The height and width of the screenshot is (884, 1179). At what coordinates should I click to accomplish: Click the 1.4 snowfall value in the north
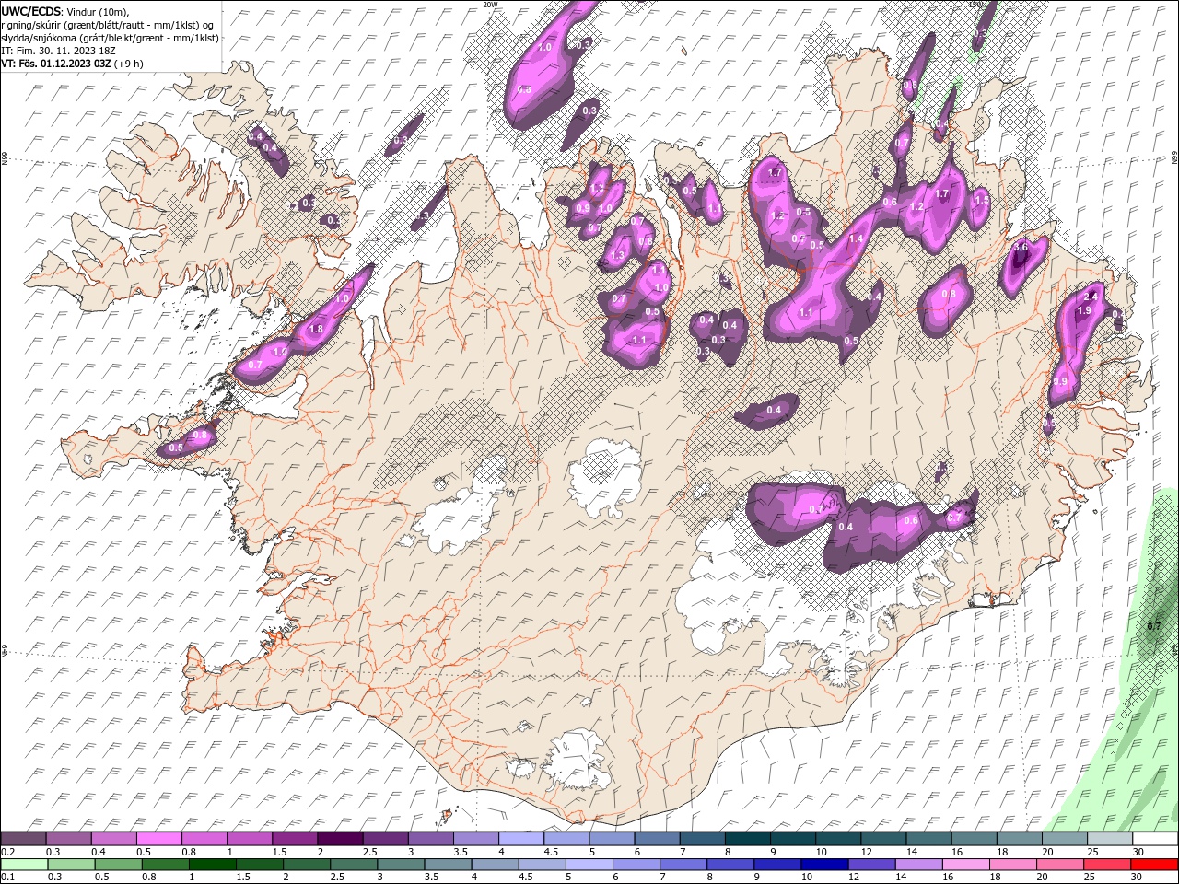[x=856, y=239]
